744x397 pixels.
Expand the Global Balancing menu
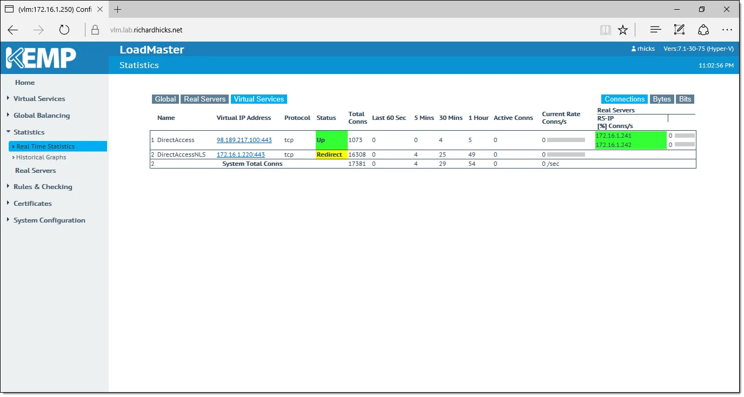(42, 116)
